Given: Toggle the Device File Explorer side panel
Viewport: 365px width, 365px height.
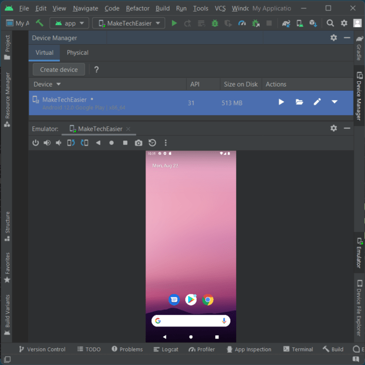Looking at the screenshot, I should (359, 308).
